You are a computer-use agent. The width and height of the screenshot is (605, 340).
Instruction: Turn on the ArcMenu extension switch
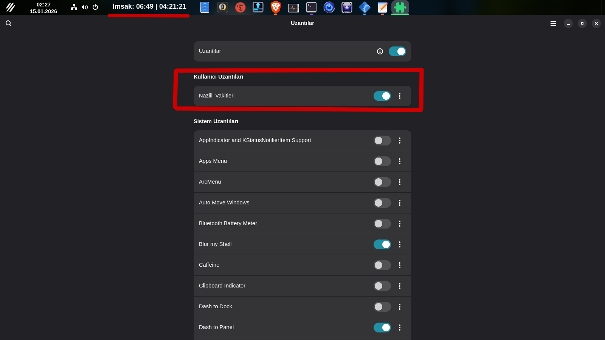click(x=382, y=182)
